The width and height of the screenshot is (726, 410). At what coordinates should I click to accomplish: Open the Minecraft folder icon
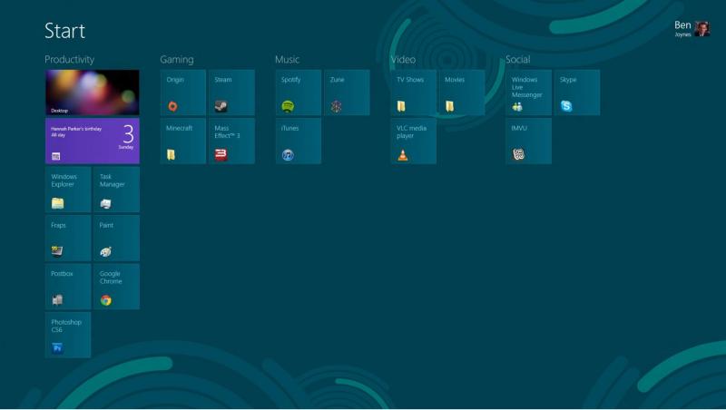[171, 154]
